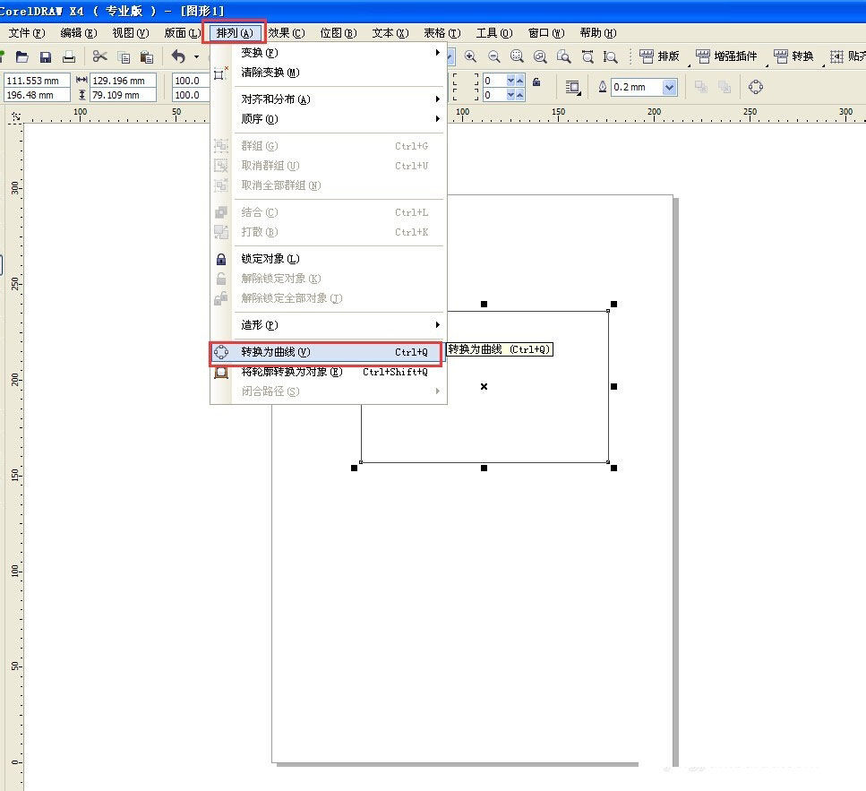Click the Copy icon on toolbar
Image resolution: width=866 pixels, height=791 pixels.
click(124, 56)
